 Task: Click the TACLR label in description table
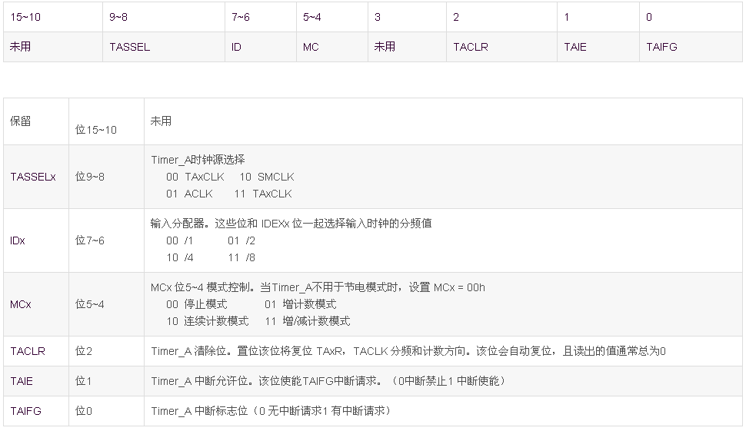click(x=28, y=351)
